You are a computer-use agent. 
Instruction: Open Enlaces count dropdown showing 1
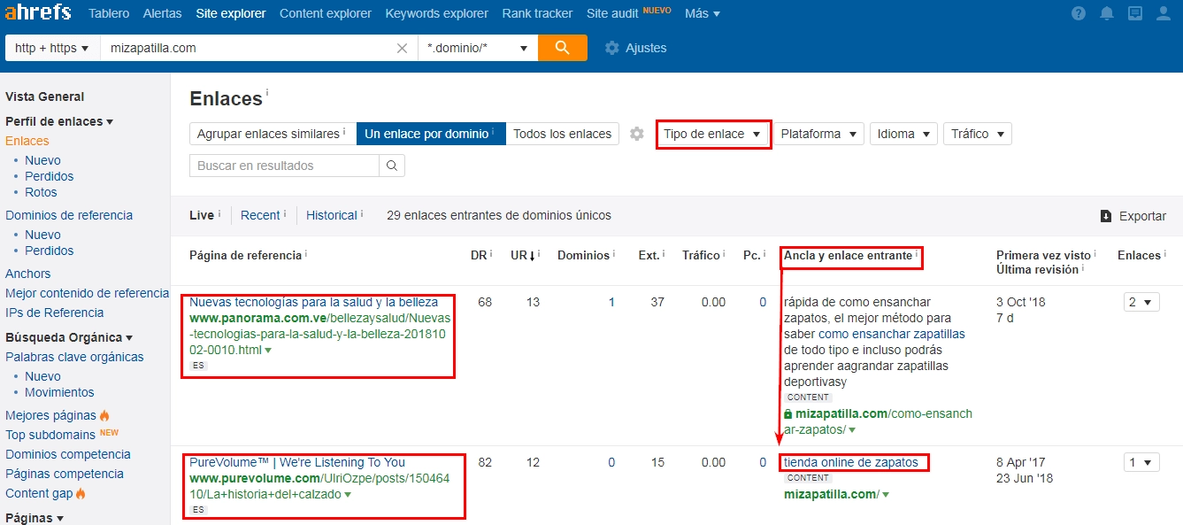click(1141, 462)
